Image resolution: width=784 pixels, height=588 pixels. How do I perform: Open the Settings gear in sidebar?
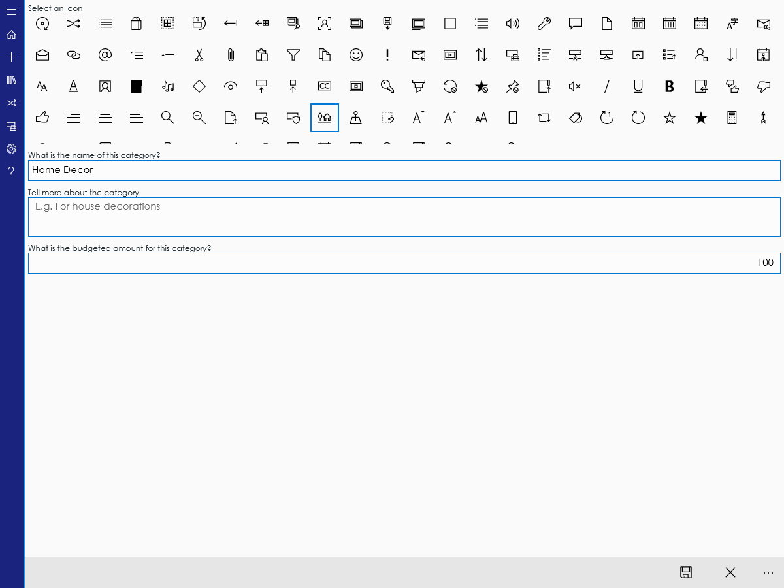click(11, 149)
